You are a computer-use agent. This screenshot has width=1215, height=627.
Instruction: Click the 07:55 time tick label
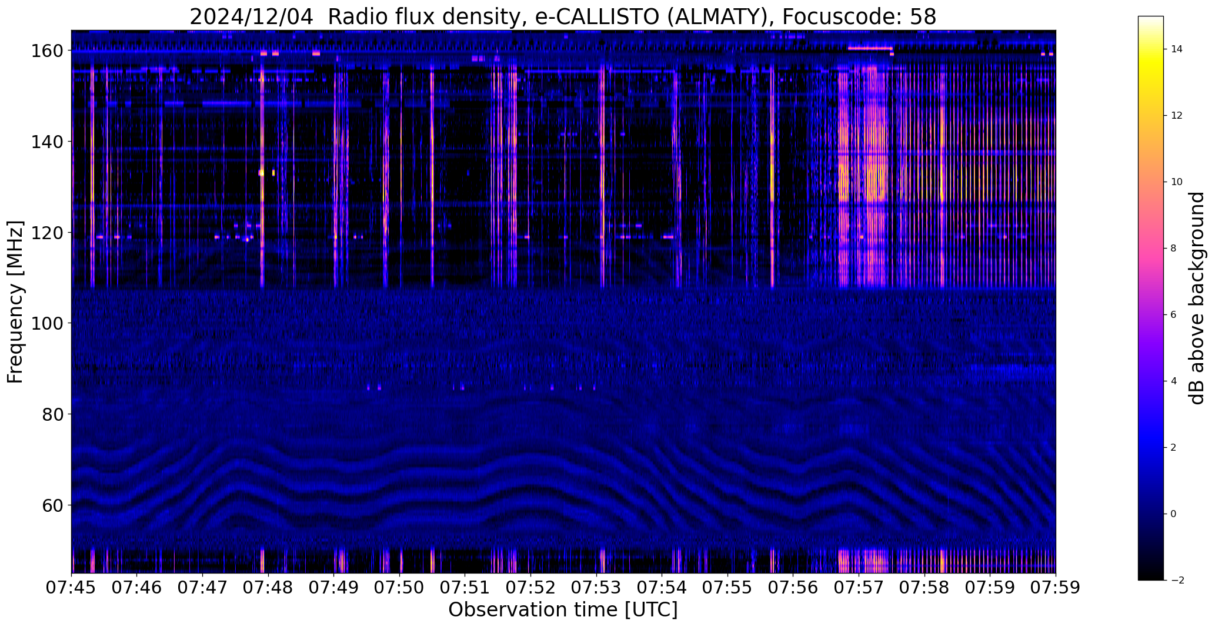[x=728, y=588]
